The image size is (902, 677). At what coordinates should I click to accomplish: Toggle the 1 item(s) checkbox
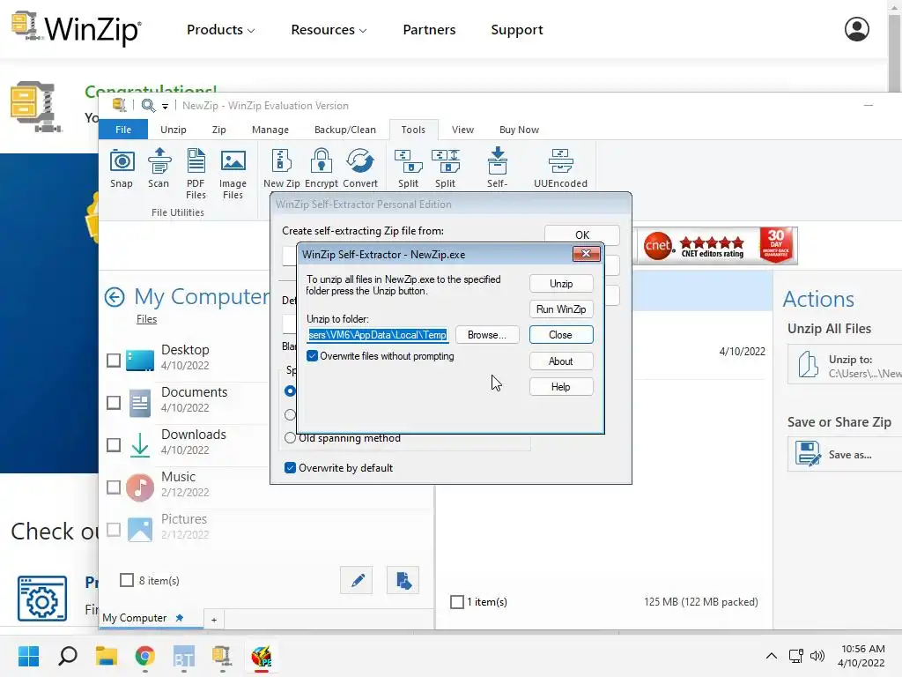(457, 601)
